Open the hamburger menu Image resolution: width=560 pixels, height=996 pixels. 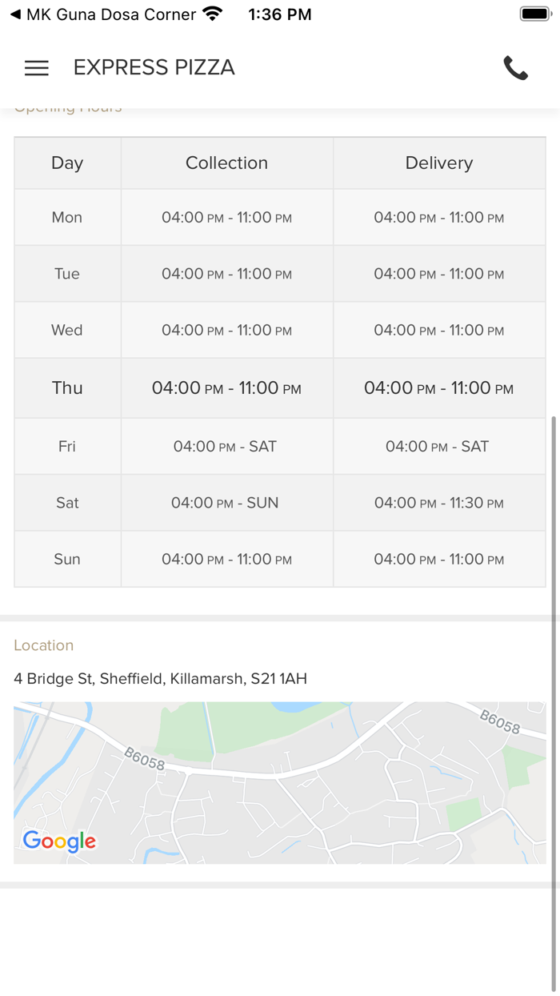[x=37, y=68]
